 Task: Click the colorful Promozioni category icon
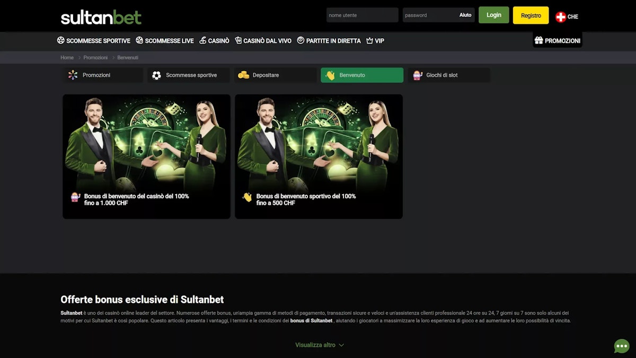pos(73,75)
